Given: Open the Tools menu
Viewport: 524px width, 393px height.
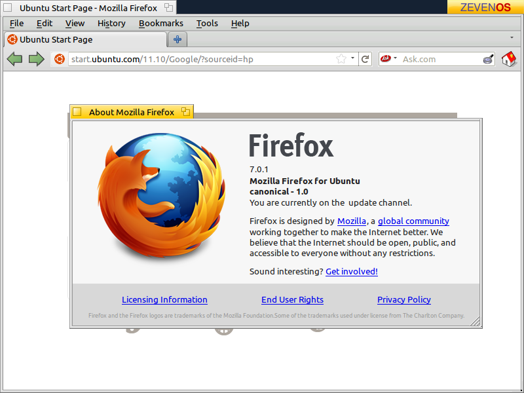Looking at the screenshot, I should point(207,24).
